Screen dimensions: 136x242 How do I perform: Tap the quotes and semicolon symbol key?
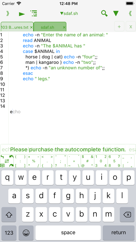(60, 161)
